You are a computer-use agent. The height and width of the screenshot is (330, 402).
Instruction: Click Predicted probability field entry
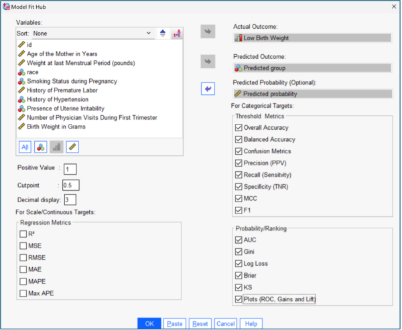[312, 94]
